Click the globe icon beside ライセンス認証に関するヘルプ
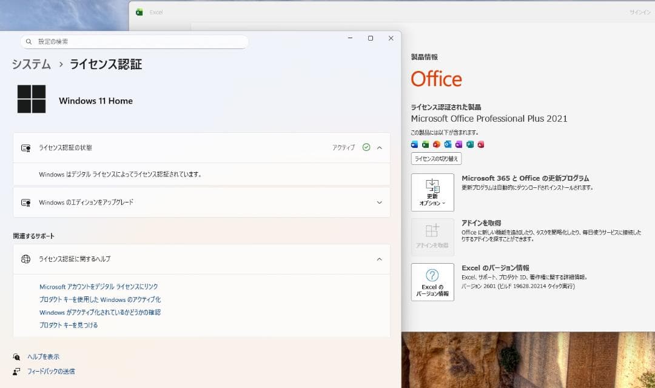This screenshot has width=655, height=388. pos(26,259)
